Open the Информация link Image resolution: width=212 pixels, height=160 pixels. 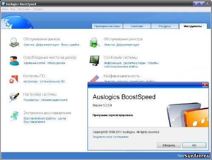(x=113, y=63)
